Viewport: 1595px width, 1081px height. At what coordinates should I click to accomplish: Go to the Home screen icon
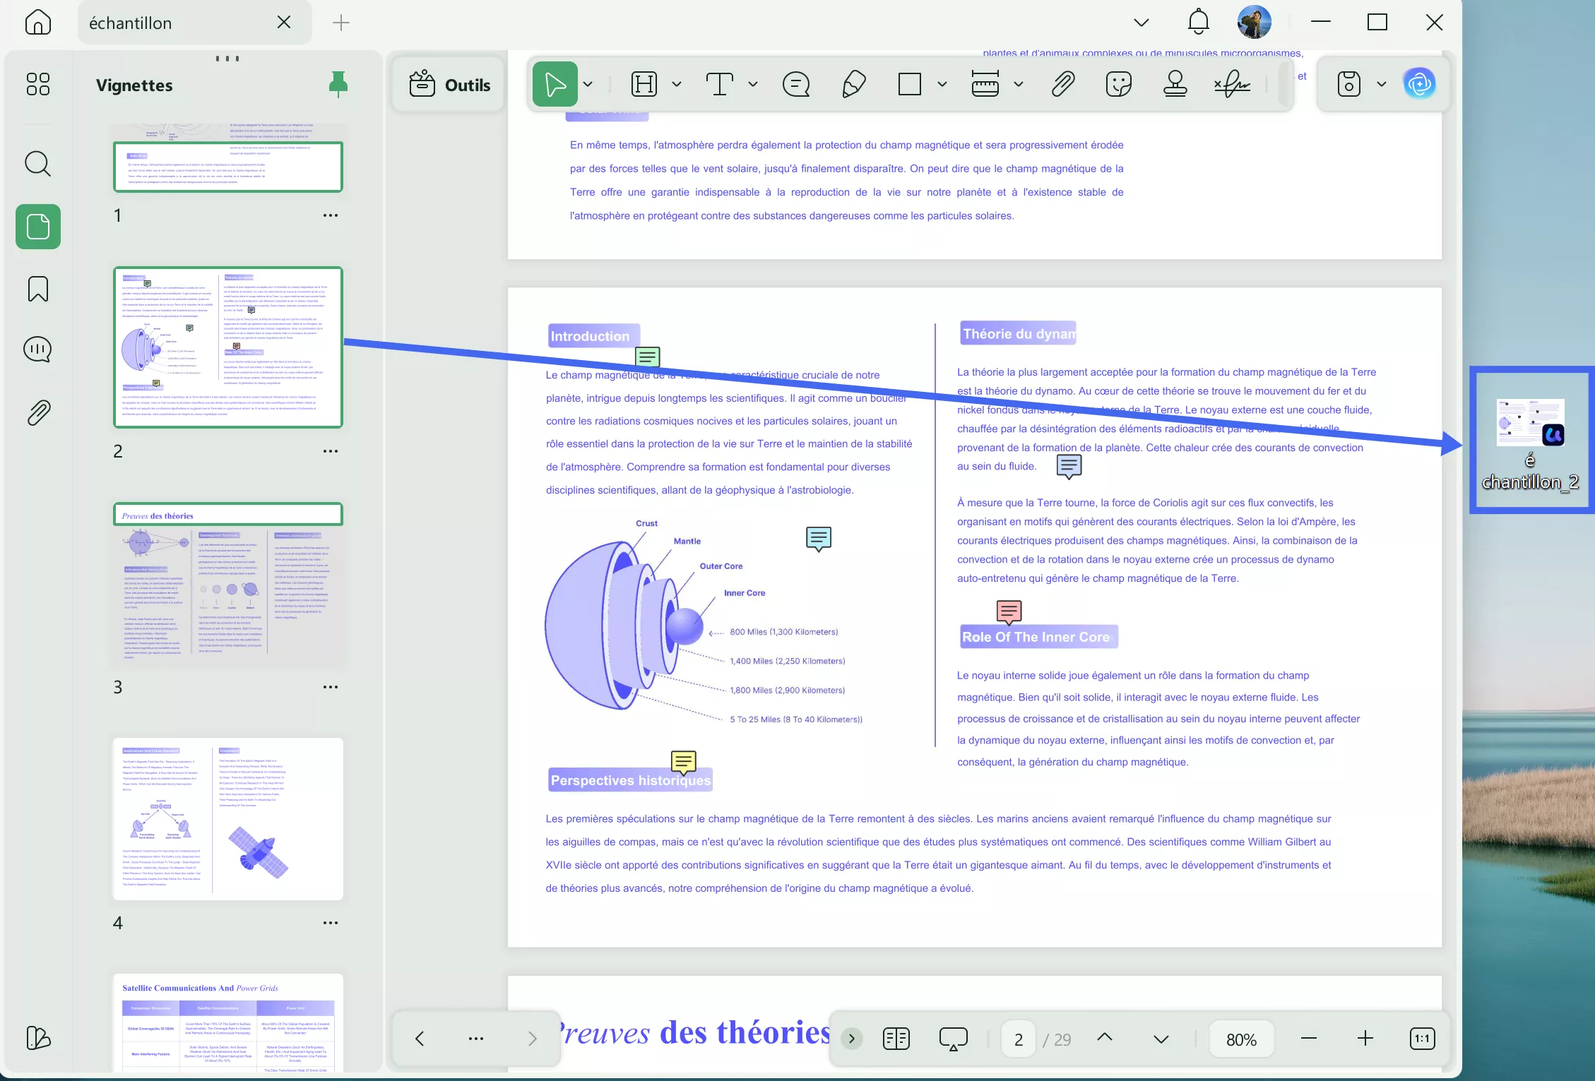pos(37,23)
